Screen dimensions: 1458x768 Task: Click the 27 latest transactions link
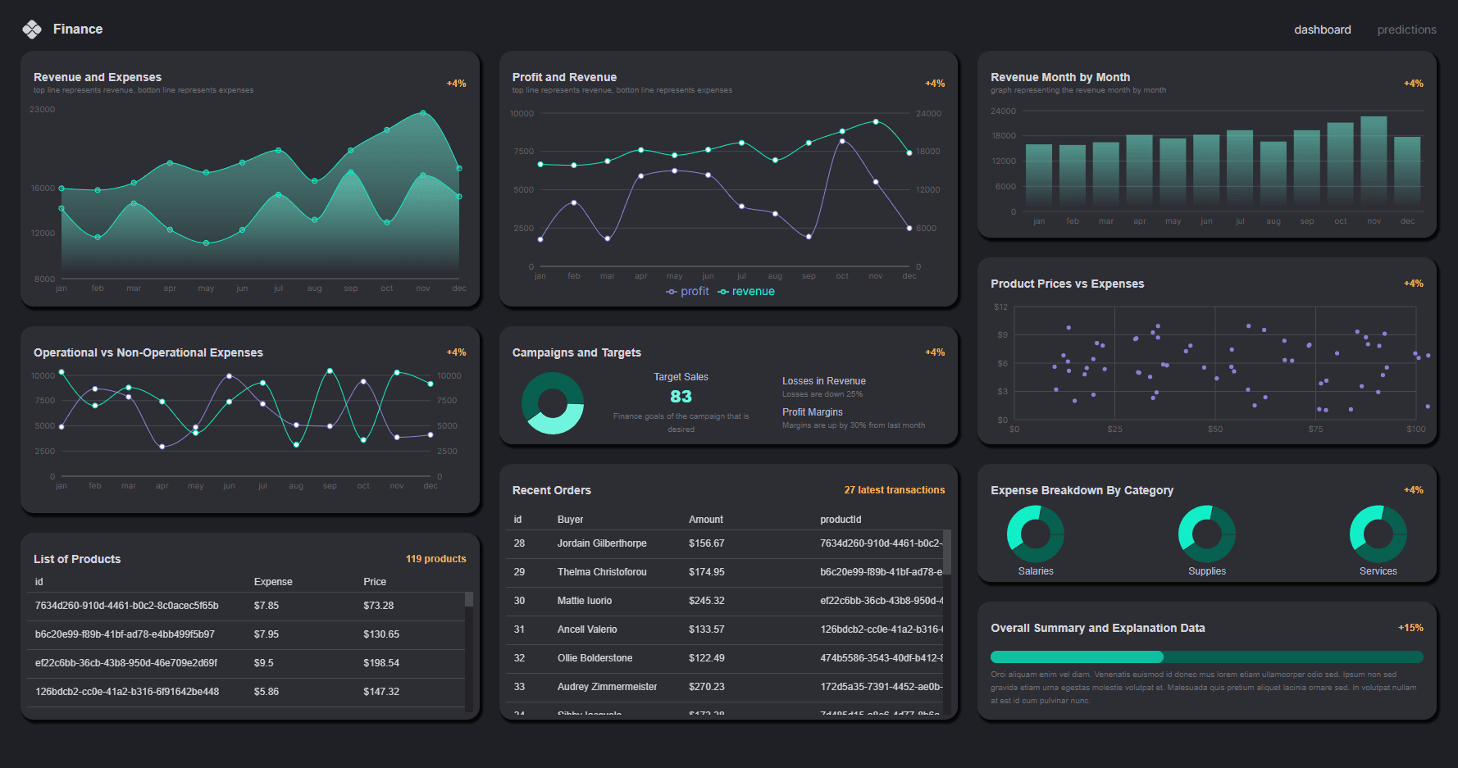pos(894,490)
